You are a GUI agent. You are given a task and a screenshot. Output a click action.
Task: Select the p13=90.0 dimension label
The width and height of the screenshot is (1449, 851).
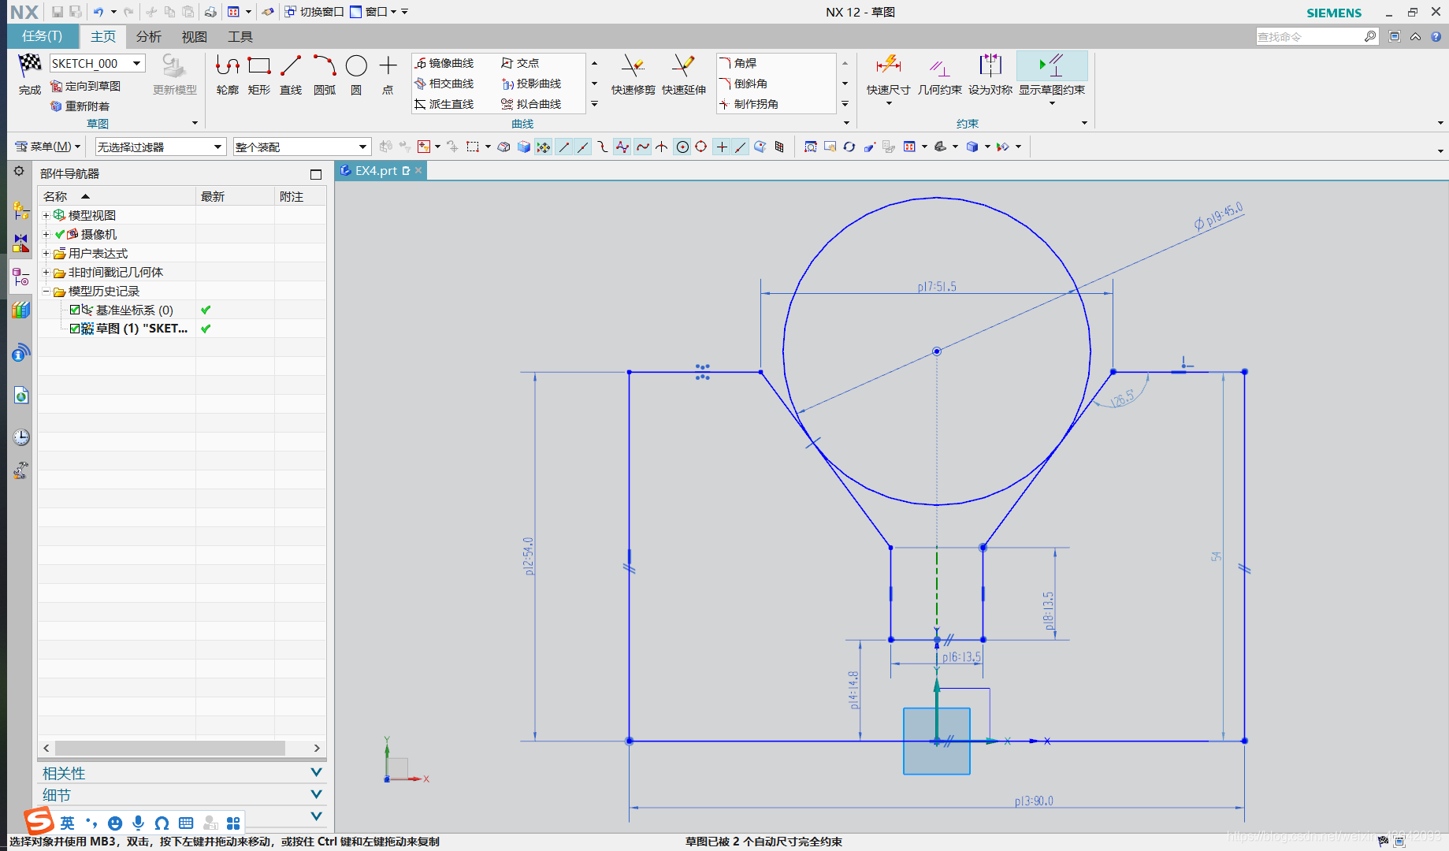click(1033, 801)
